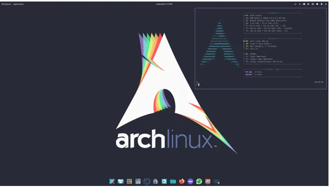Open the teal Settings toggle icon in dock
Image resolution: width=330 pixels, height=188 pixels.
[x=164, y=181]
